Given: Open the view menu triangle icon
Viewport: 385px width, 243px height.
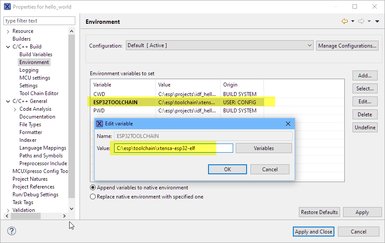Looking at the screenshot, I should point(377,22).
